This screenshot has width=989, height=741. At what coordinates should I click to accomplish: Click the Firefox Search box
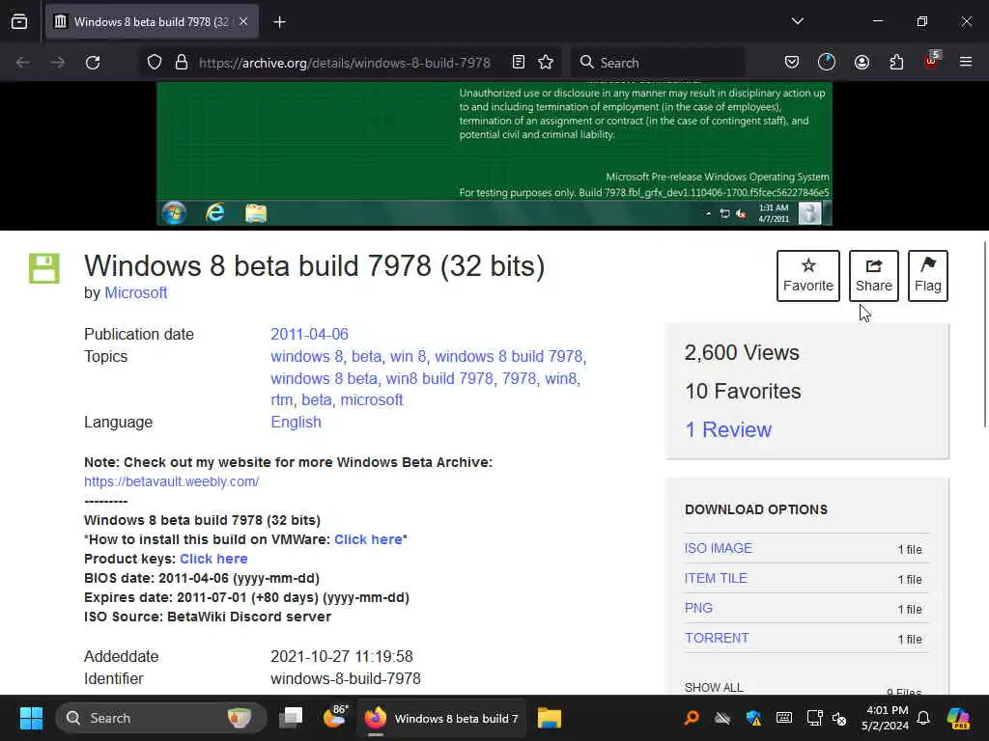tap(658, 63)
